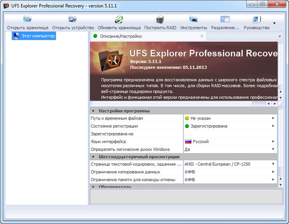The width and height of the screenshot is (289, 224).
Task: Click the Открыть хранилище toolbar icon
Action: [x=27, y=19]
